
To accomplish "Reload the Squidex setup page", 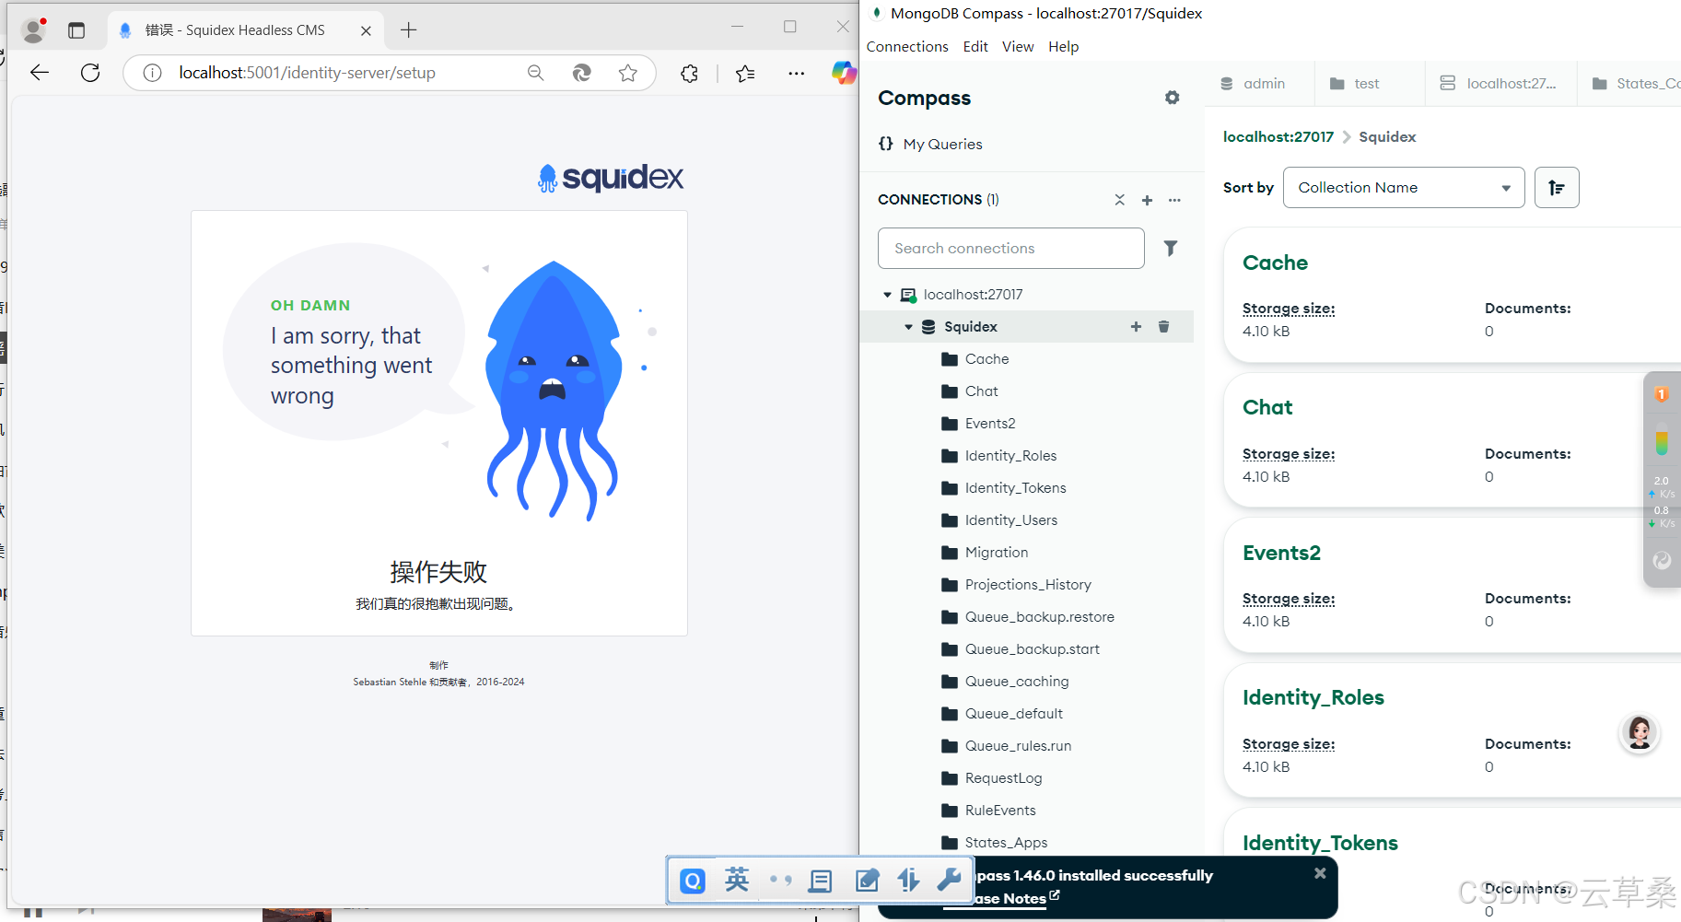I will [x=90, y=73].
